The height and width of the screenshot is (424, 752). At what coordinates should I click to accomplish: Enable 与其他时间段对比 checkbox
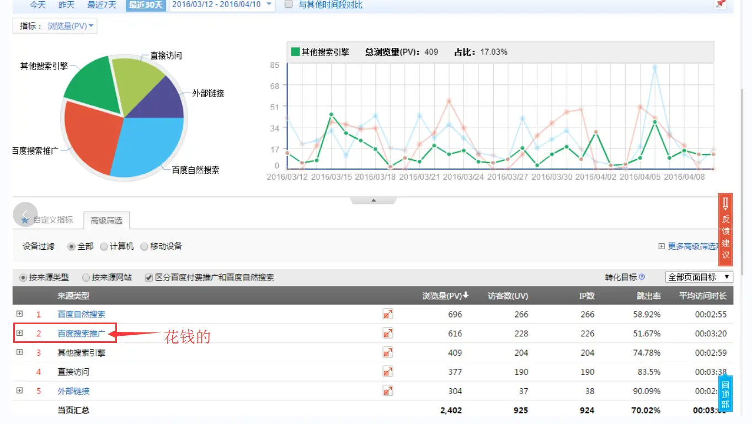tap(288, 5)
